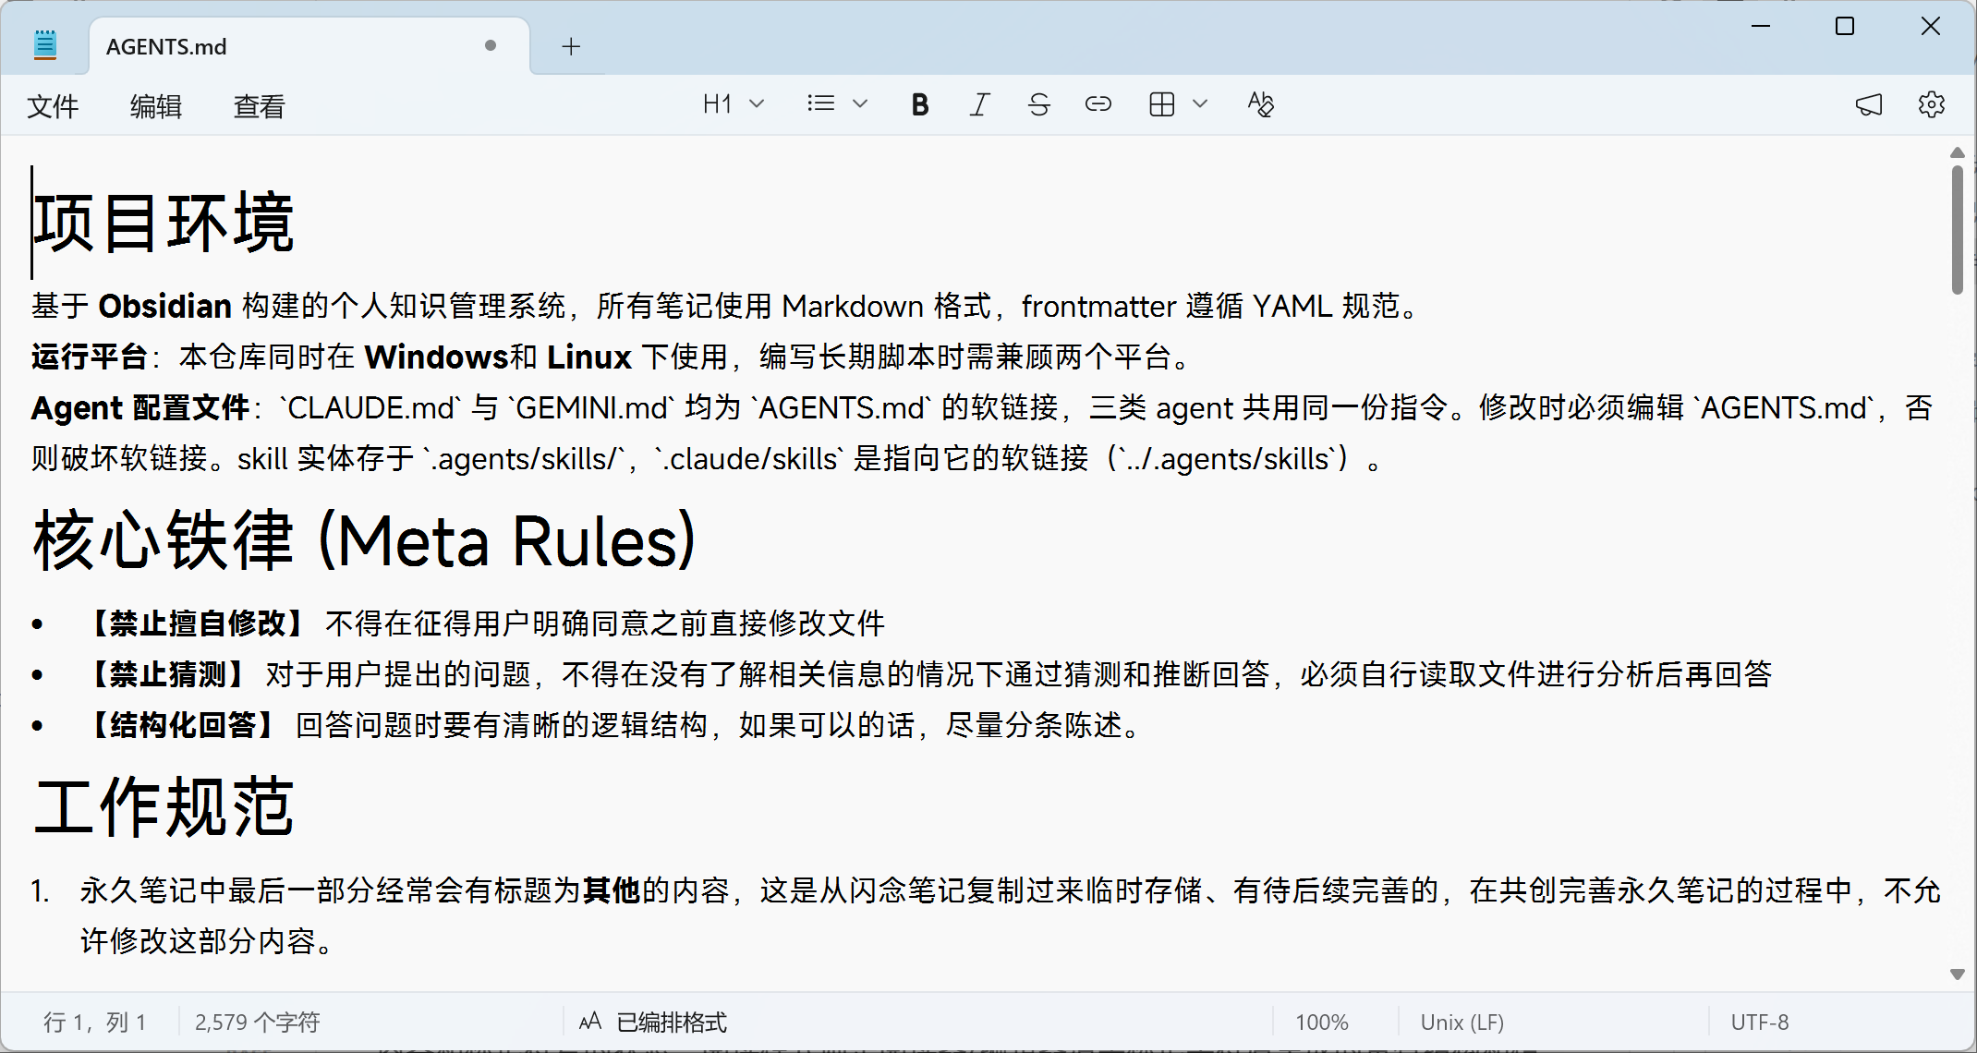This screenshot has width=1977, height=1053.
Task: Open settings with the gear icon
Action: click(x=1932, y=104)
